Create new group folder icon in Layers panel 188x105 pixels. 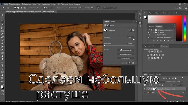pos(177,101)
